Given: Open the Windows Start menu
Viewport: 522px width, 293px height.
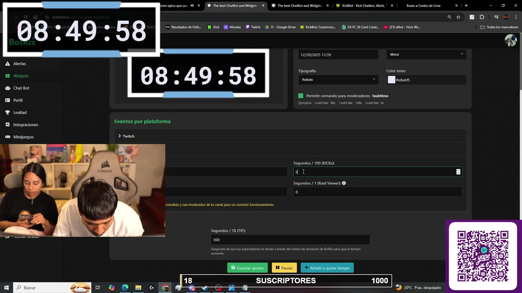Looking at the screenshot, I should pyautogui.click(x=7, y=288).
